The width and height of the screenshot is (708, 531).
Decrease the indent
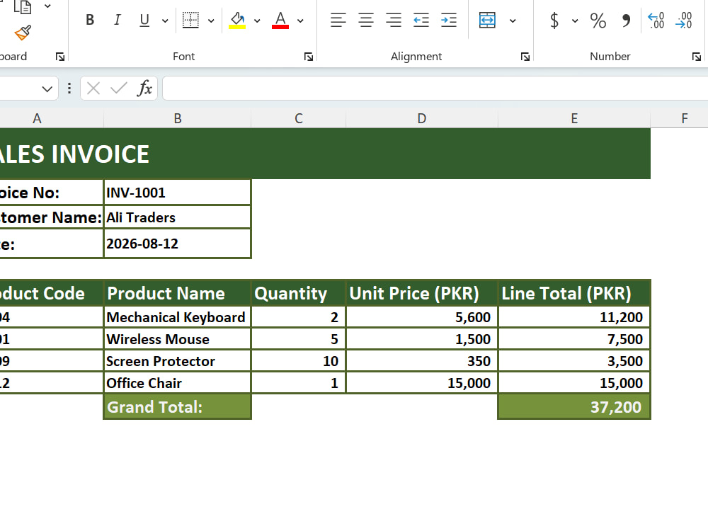point(421,20)
